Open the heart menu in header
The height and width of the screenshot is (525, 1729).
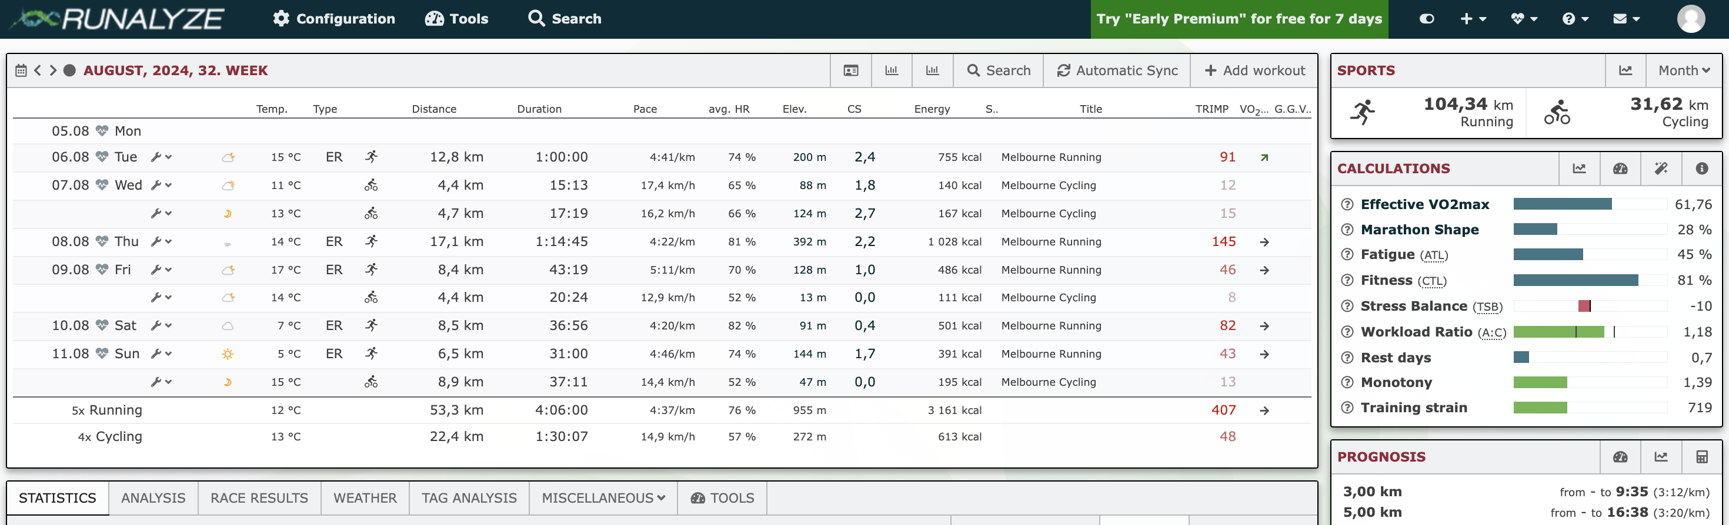(x=1524, y=19)
